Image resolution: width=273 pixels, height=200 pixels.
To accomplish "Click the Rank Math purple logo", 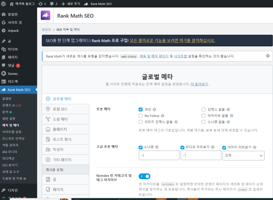I will [x=46, y=15].
